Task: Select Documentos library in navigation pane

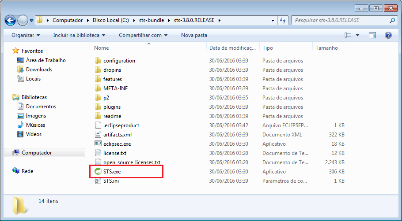Action: pos(41,107)
